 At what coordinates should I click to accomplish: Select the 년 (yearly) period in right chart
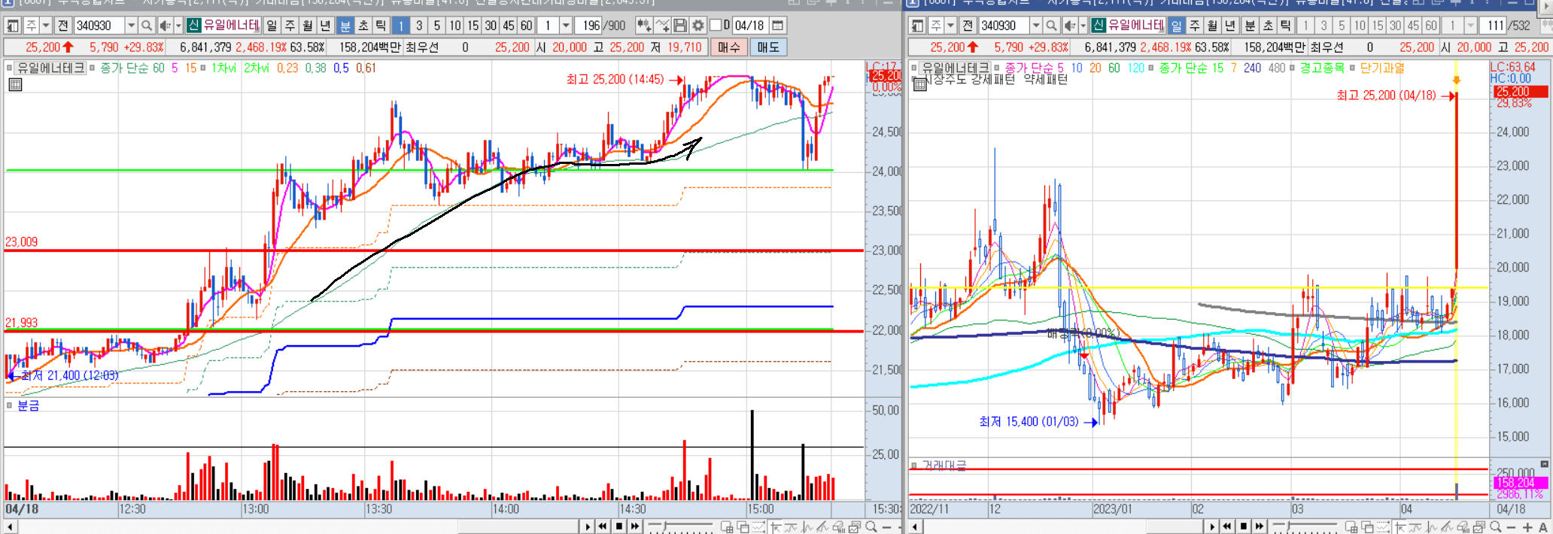click(1230, 26)
